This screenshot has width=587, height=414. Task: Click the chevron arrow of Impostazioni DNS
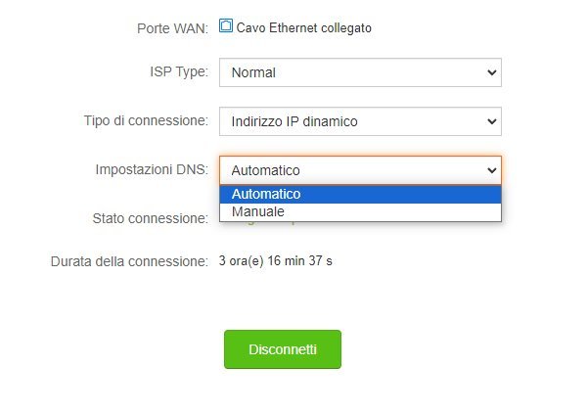click(490, 170)
